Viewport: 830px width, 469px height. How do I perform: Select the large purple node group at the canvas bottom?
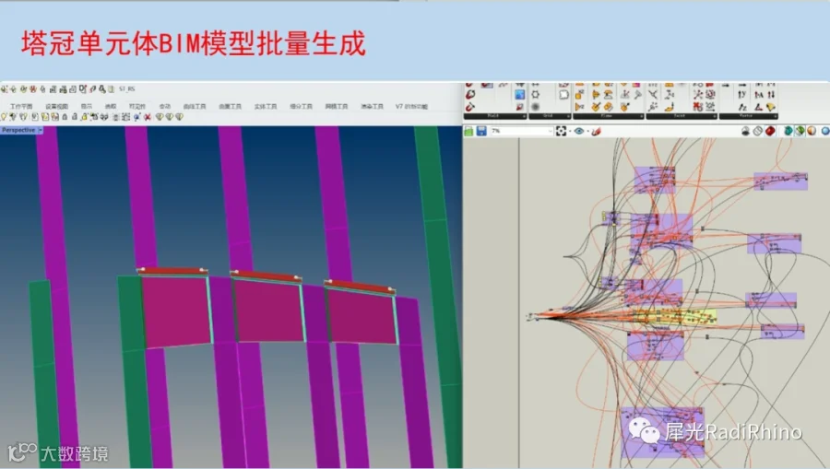point(661,432)
